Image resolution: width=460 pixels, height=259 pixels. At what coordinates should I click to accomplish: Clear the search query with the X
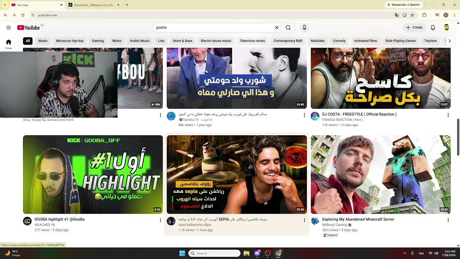tap(277, 28)
